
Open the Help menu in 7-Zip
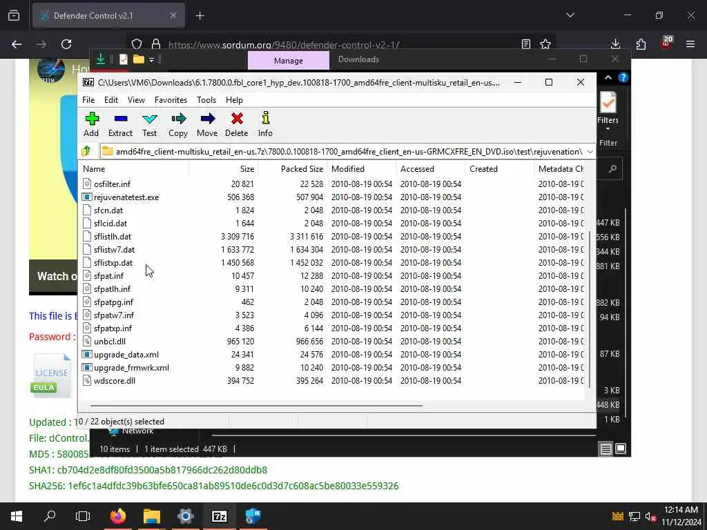(235, 100)
